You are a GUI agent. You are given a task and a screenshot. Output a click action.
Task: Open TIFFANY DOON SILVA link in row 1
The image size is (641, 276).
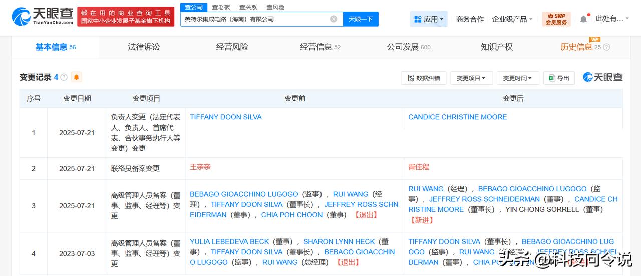(225, 117)
